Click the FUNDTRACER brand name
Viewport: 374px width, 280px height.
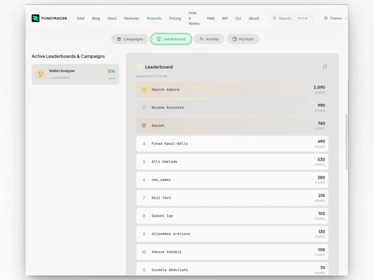tap(54, 18)
